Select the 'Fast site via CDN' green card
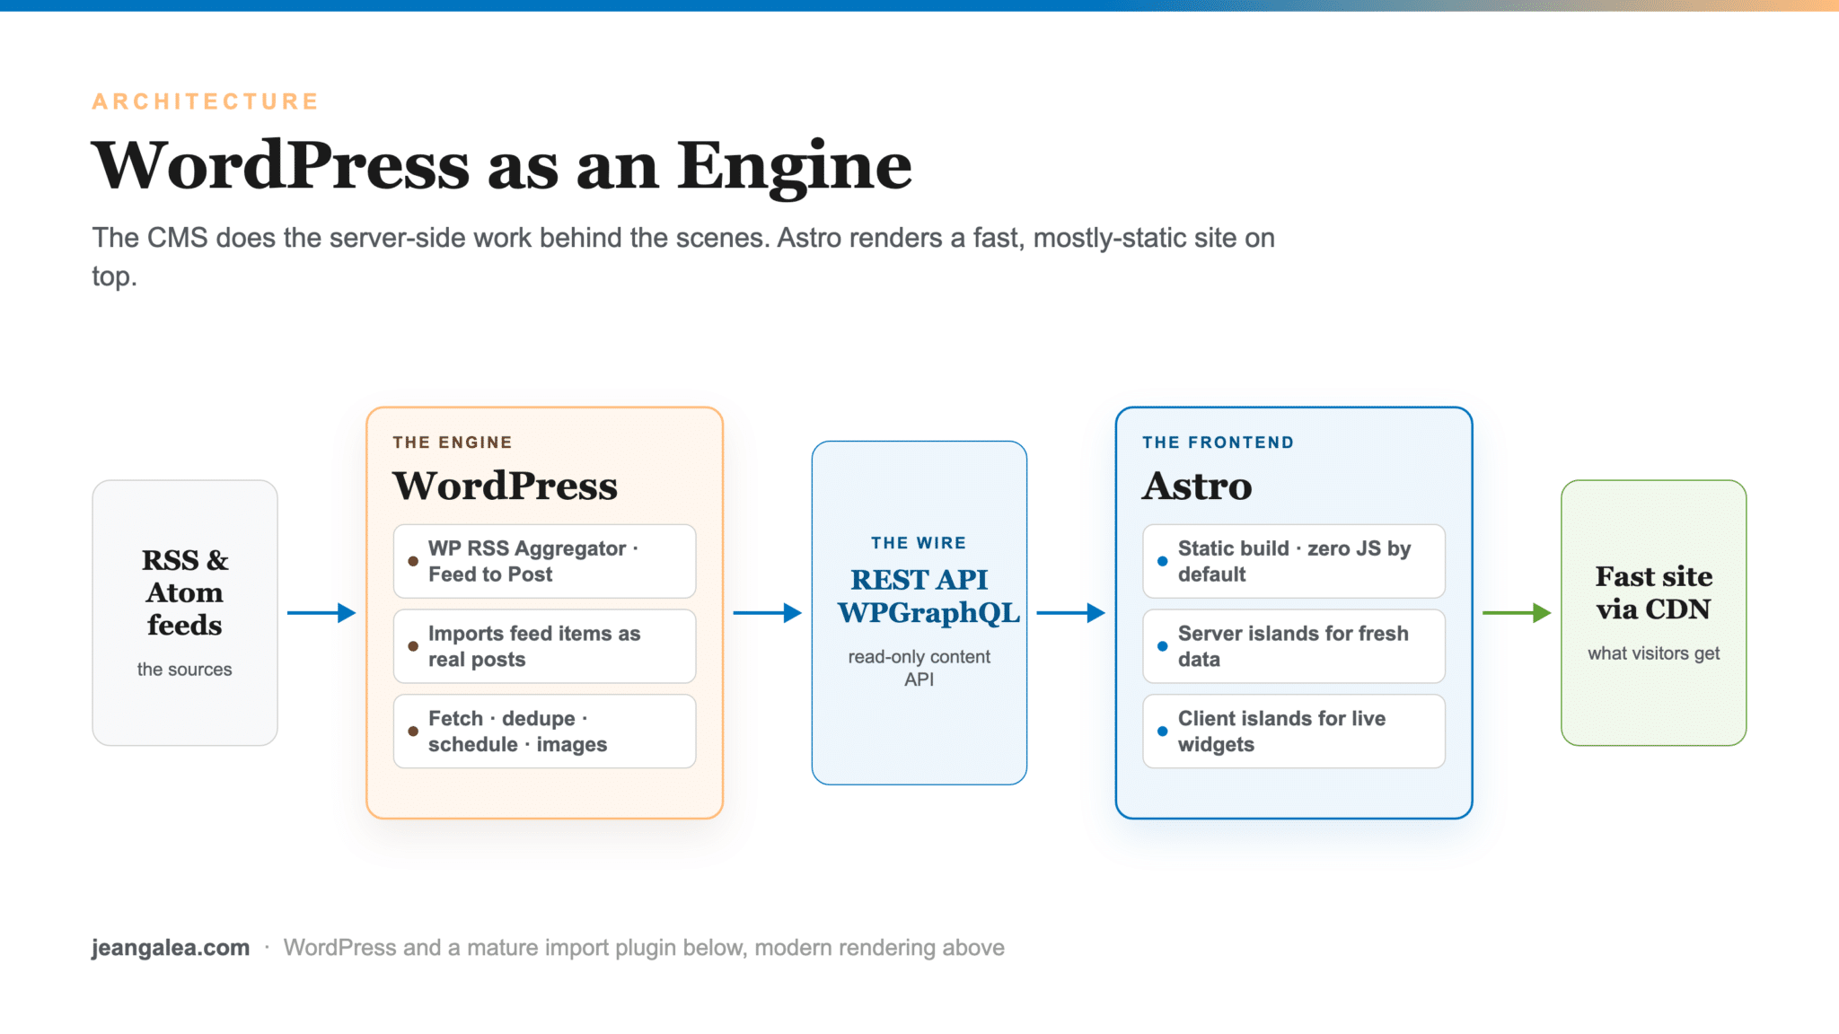The width and height of the screenshot is (1839, 1034). (x=1654, y=613)
